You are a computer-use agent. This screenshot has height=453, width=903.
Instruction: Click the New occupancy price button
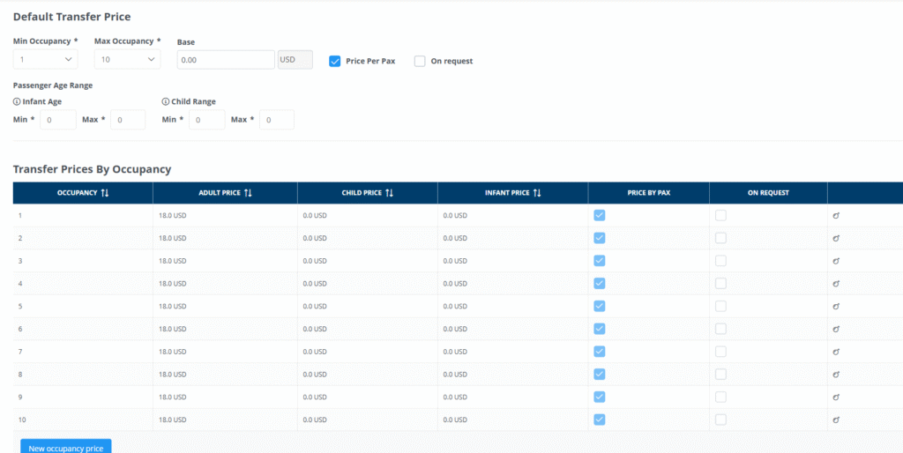pyautogui.click(x=66, y=447)
